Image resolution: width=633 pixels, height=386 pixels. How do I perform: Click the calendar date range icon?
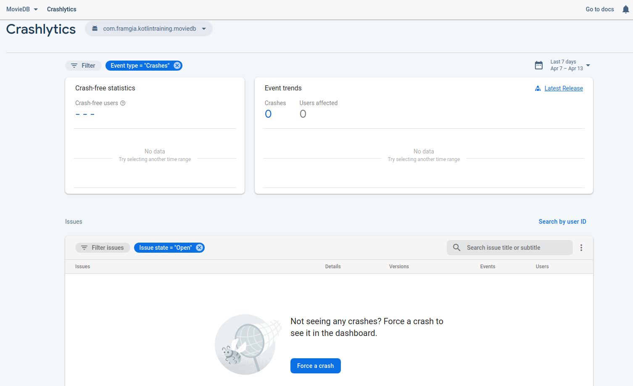539,65
